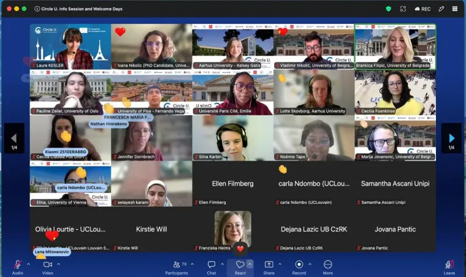
Task: Select Franziska Helms's profile picture tile
Action: [233, 229]
